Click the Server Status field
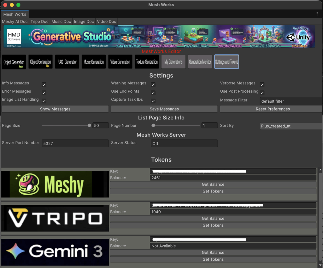The height and width of the screenshot is (268, 323). click(184, 143)
